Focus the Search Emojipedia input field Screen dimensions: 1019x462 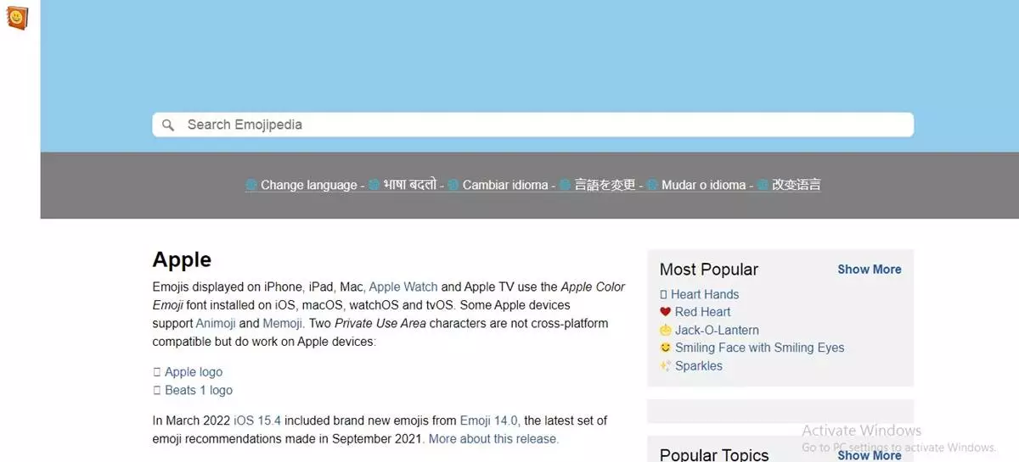point(532,125)
